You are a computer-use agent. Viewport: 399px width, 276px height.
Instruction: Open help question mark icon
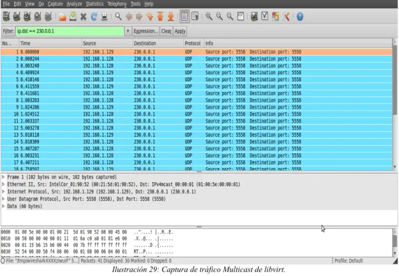pos(300,17)
